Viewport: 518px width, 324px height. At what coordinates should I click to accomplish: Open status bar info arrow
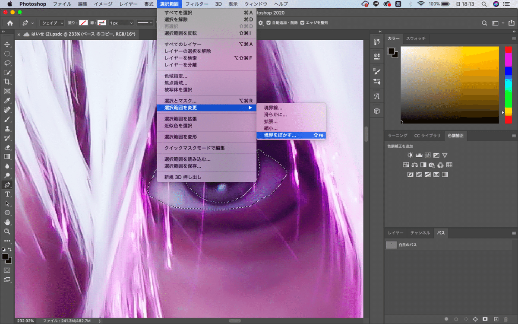(x=100, y=321)
